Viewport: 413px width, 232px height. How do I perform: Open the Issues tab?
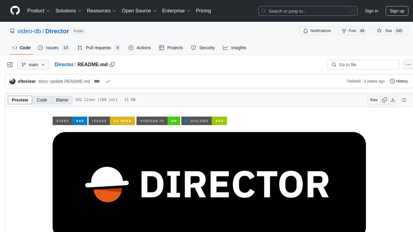point(54,48)
